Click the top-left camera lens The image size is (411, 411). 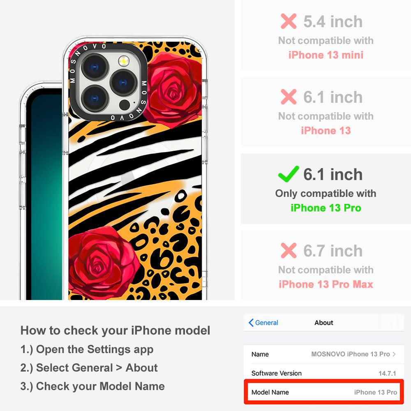click(95, 67)
